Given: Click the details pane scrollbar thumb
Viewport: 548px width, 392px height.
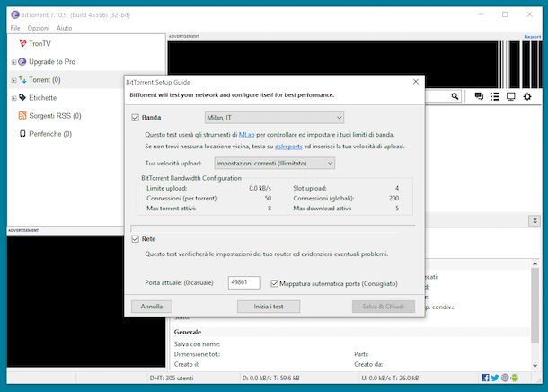Looking at the screenshot, I should point(535,306).
